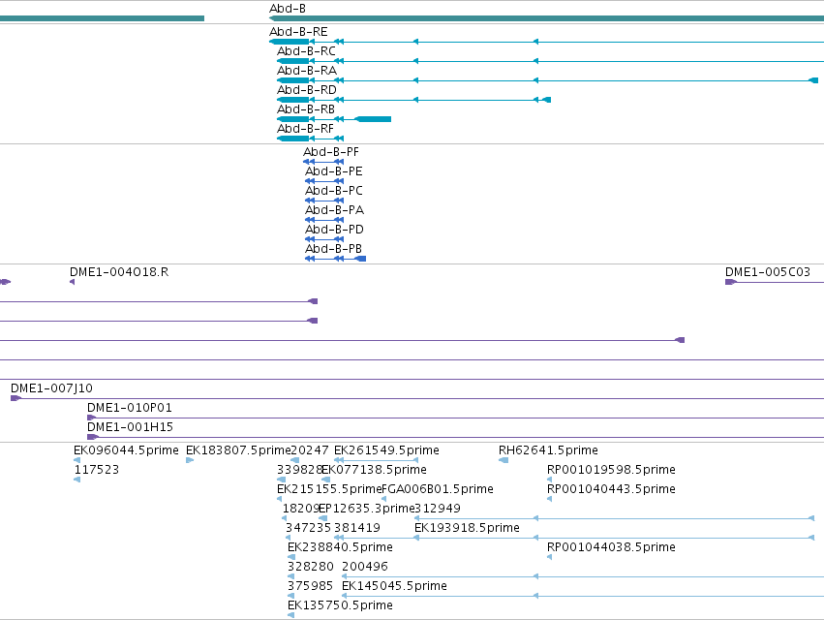
Task: Click the RP001019598.5prime label
Action: pyautogui.click(x=611, y=470)
